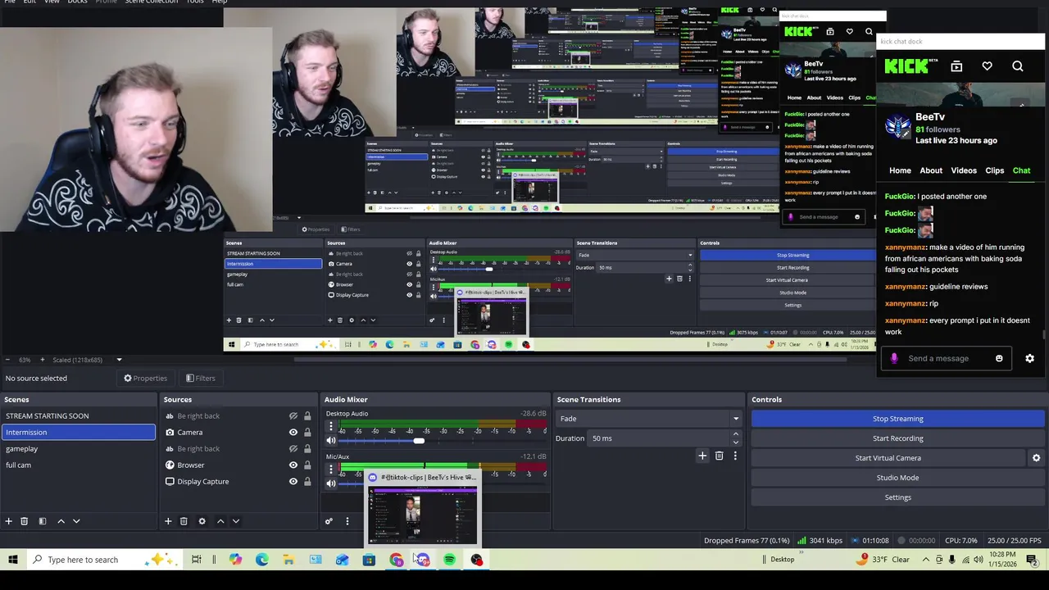Click the Kick heart following icon
Viewport: 1049px width, 590px height.
click(x=987, y=66)
